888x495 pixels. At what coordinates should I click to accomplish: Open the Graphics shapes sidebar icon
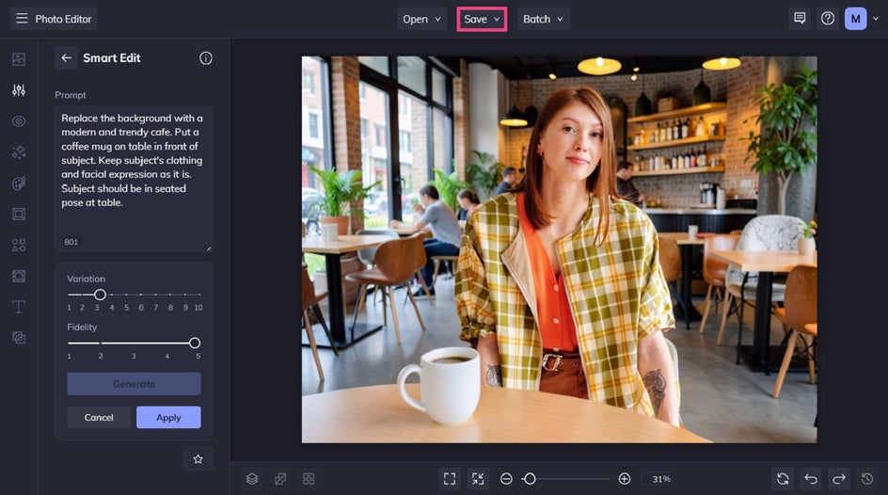pos(19,246)
